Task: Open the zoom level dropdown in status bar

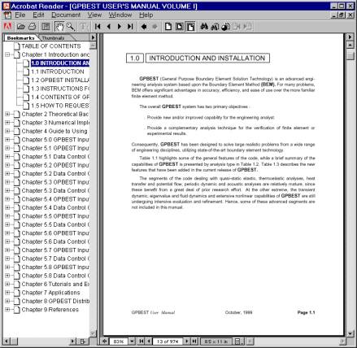Action: coord(132,341)
